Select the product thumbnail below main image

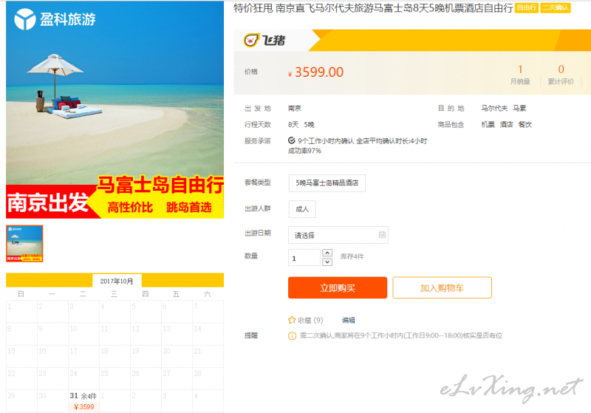(x=24, y=243)
